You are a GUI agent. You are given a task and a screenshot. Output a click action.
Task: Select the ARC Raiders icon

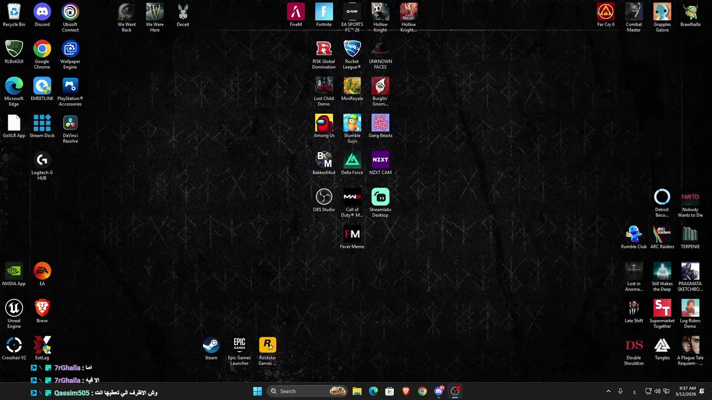click(x=662, y=238)
